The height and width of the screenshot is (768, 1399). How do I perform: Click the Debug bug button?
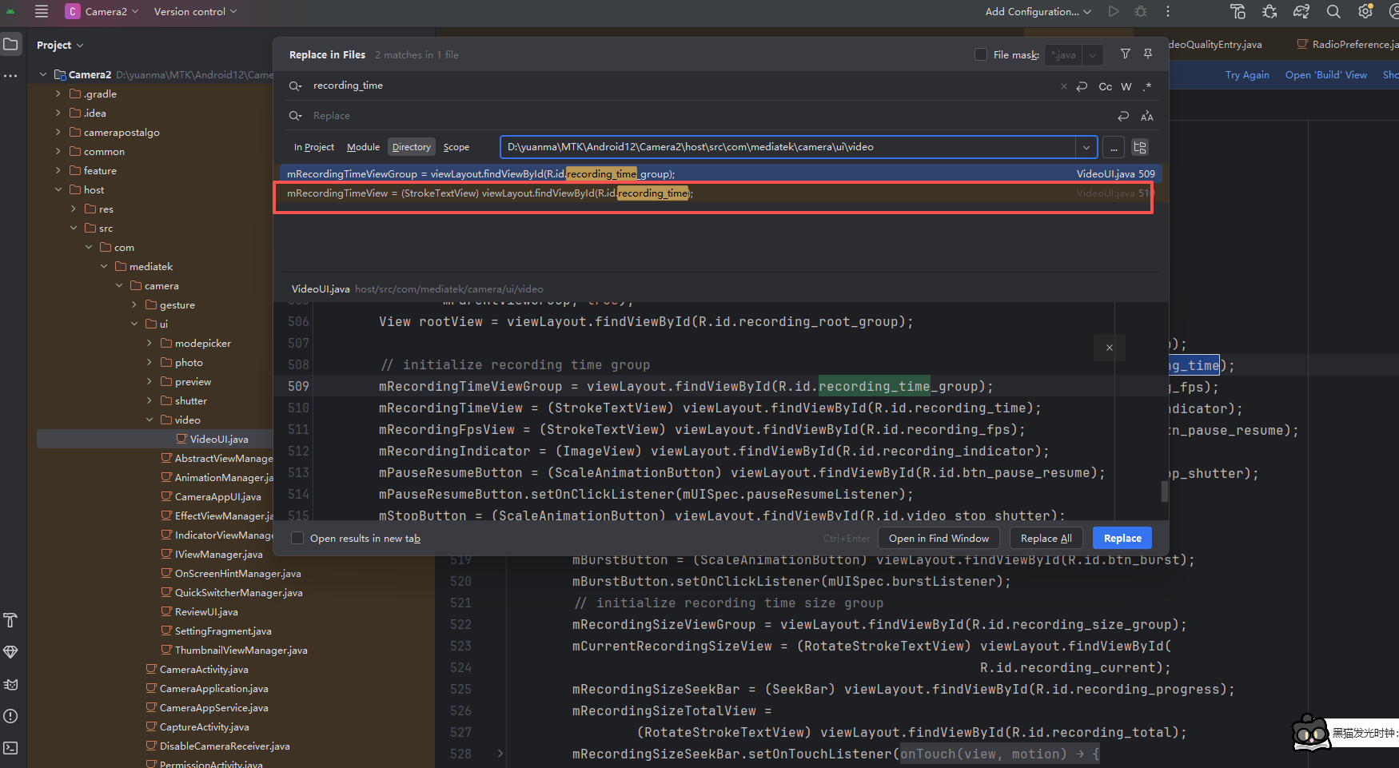point(1141,11)
